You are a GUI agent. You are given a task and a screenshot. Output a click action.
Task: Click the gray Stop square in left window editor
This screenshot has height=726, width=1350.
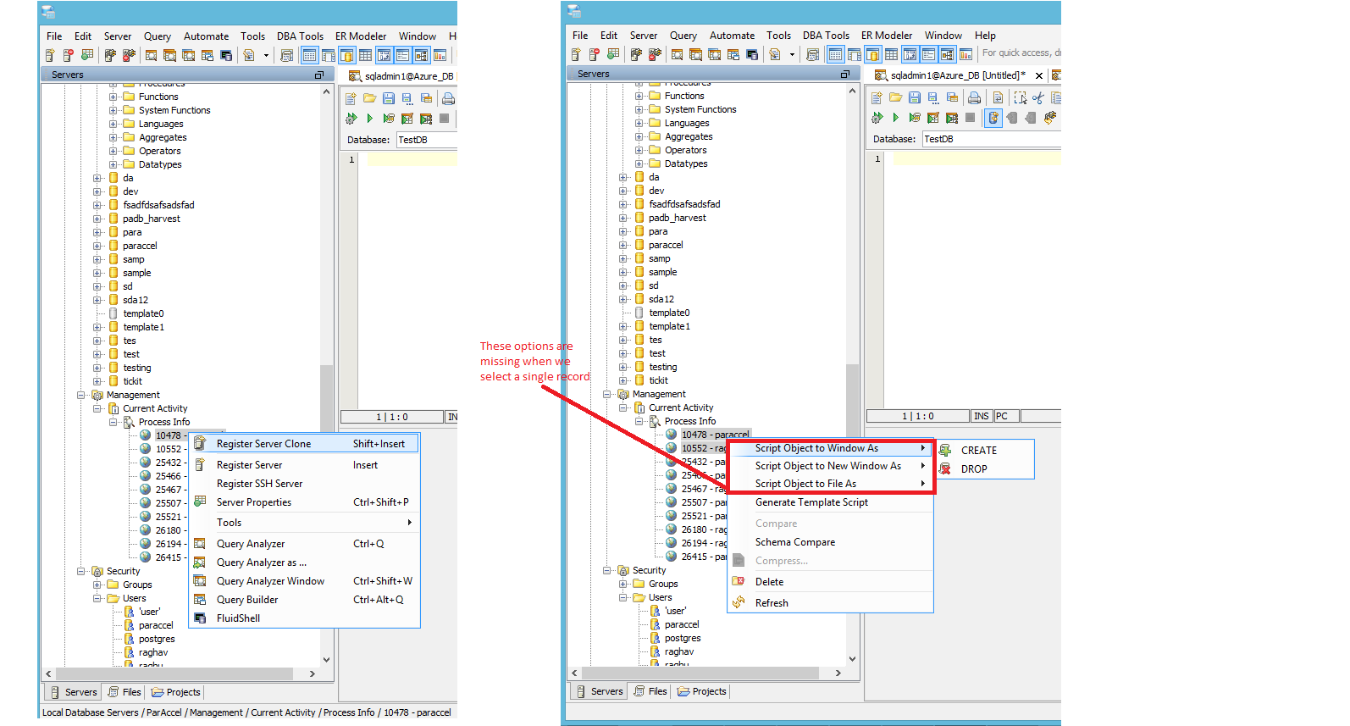[444, 119]
